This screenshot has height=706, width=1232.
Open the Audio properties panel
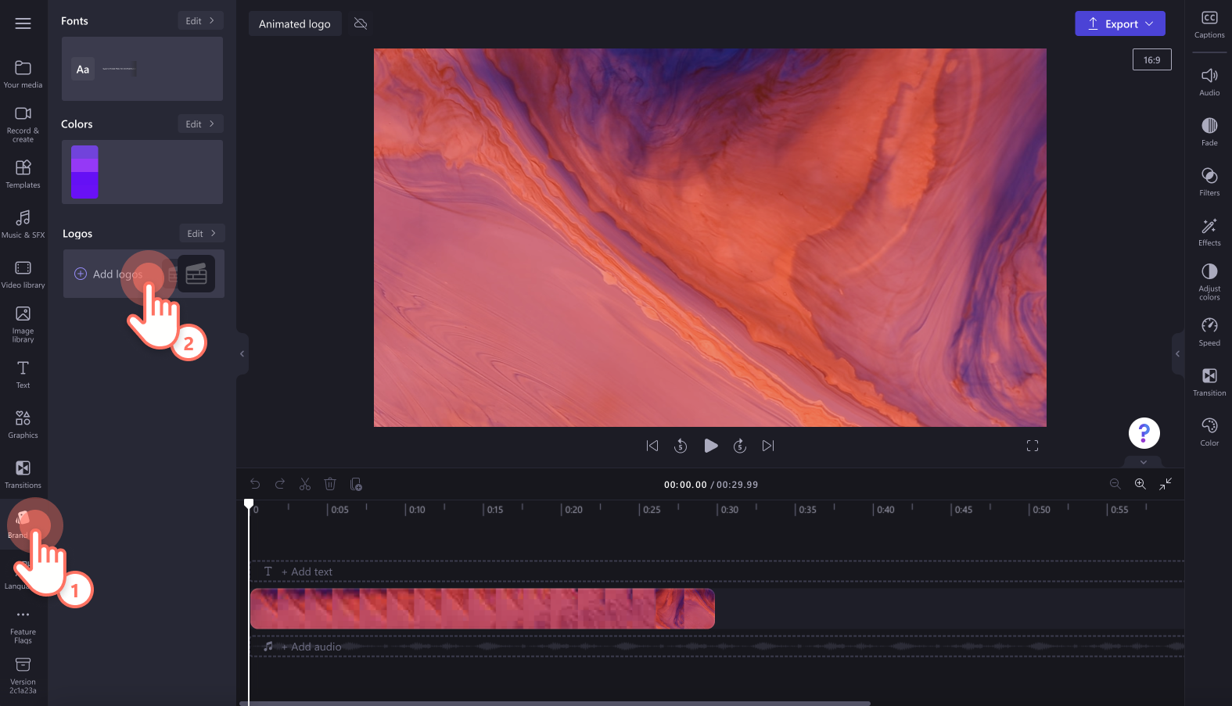point(1209,82)
